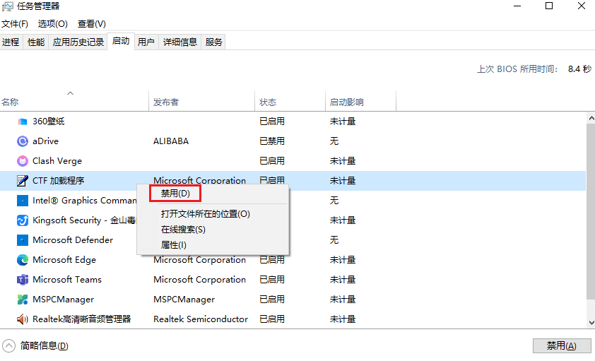The image size is (595, 361).
Task: Sort by the 状态 column header
Action: tap(290, 102)
